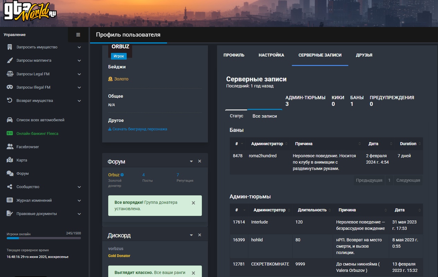Click admin-jail row administrator СЕКРЕТВКОМНАТЕ
The height and width of the screenshot is (277, 438).
click(270, 264)
